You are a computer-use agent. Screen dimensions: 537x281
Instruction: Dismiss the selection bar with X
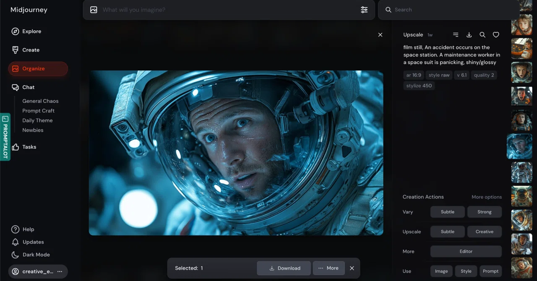[352, 268]
